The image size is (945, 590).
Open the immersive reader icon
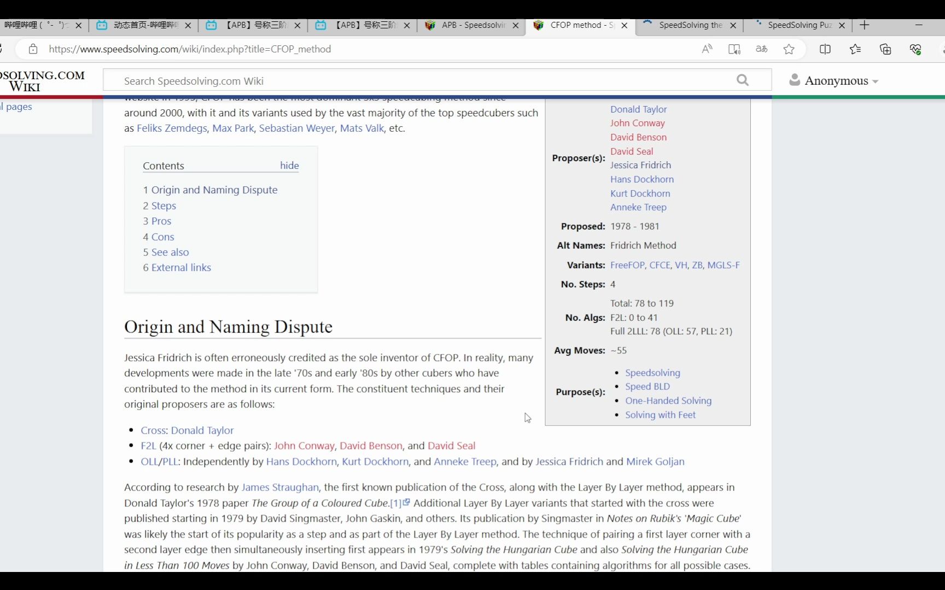coord(734,49)
